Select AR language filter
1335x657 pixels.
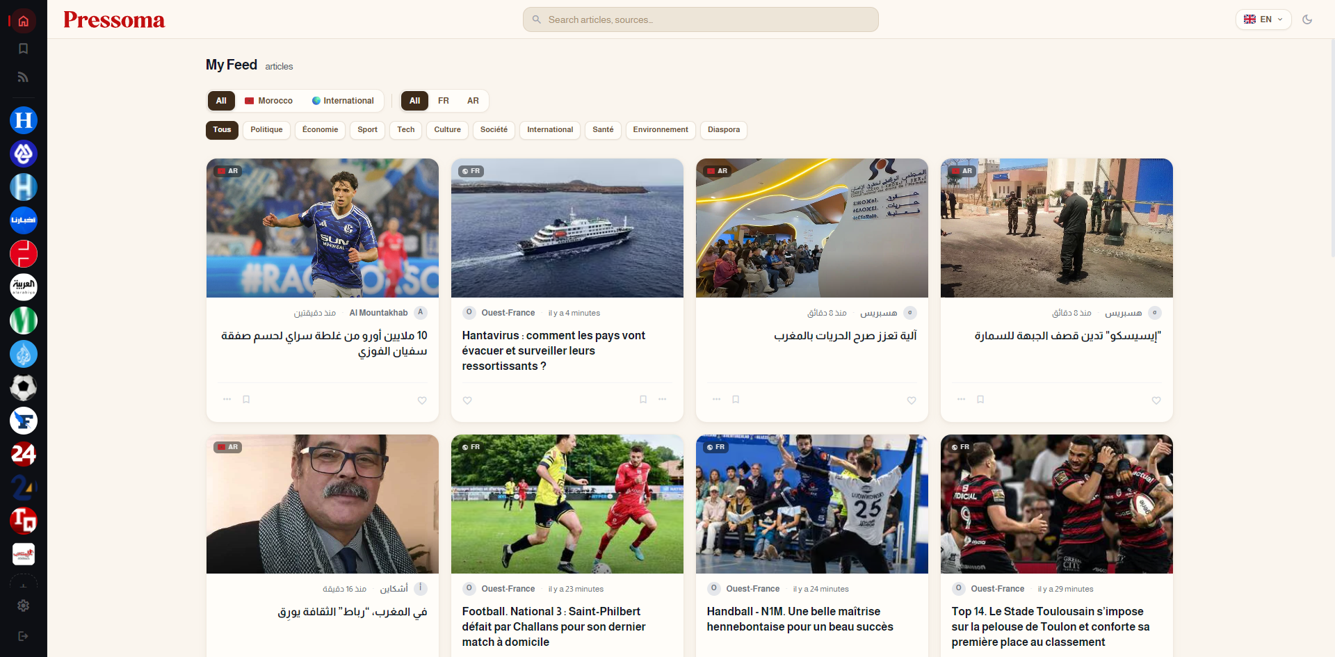(x=473, y=101)
